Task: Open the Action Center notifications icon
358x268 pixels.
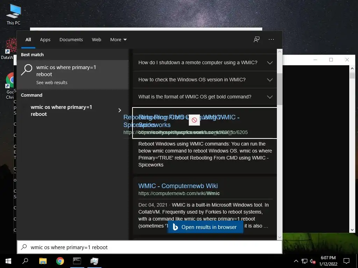Action: 346,261
